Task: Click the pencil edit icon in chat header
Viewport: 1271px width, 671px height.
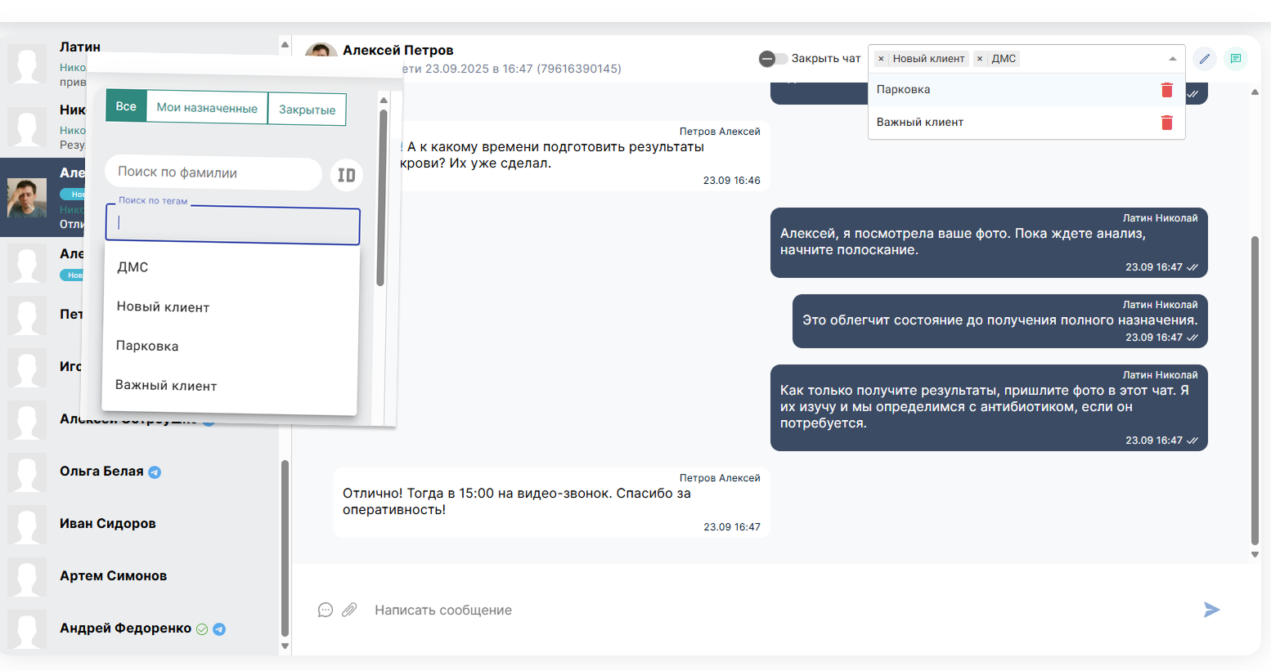Action: coord(1204,59)
